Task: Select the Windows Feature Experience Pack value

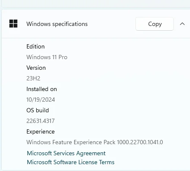Action: [x=95, y=142]
